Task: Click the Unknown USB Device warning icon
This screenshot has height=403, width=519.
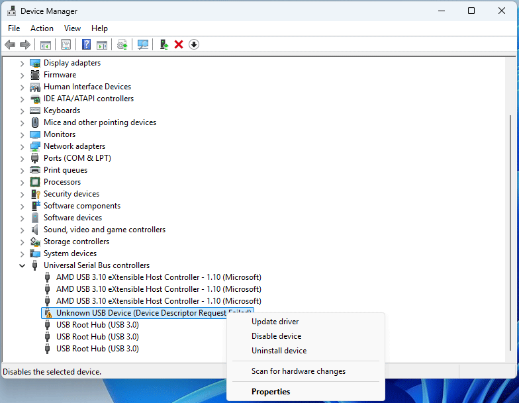Action: pos(48,313)
